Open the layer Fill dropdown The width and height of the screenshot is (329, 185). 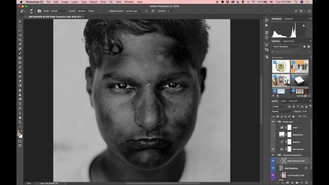click(309, 117)
